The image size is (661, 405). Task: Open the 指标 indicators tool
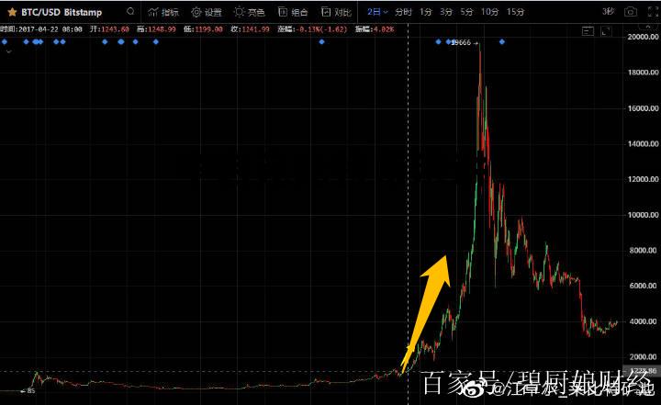pos(163,12)
